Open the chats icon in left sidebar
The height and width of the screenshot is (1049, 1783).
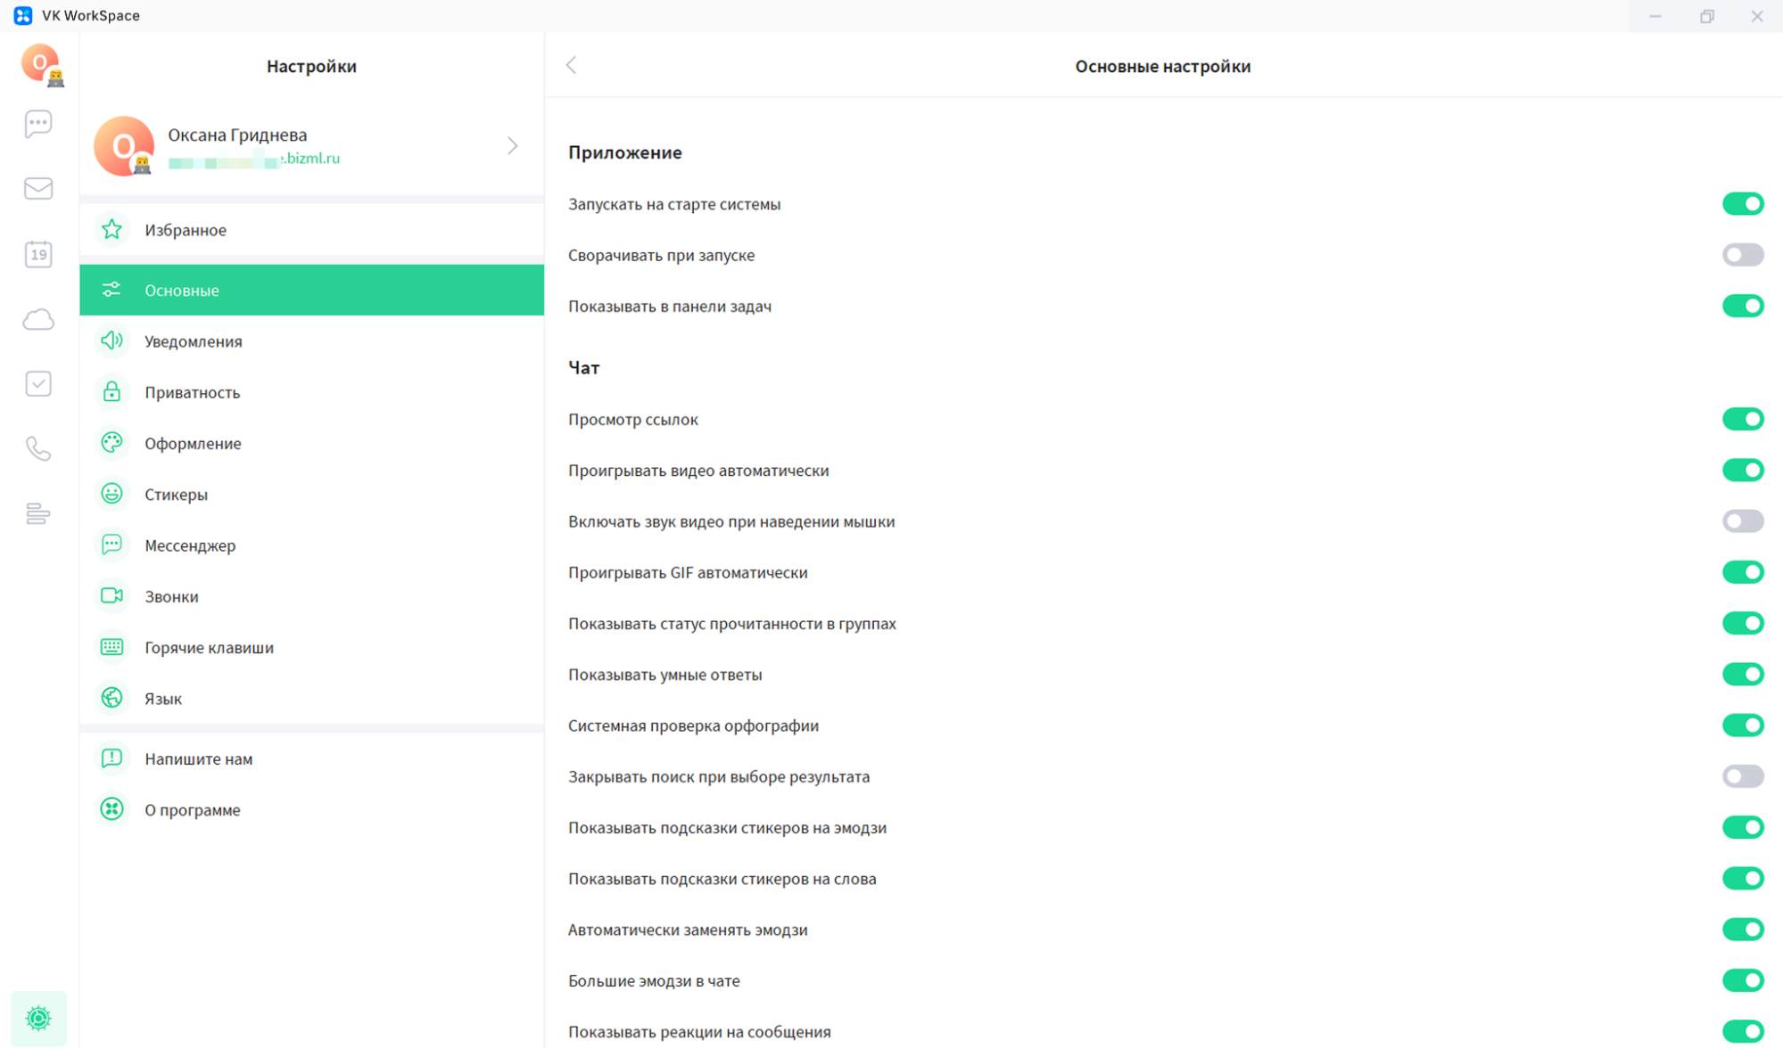[38, 124]
